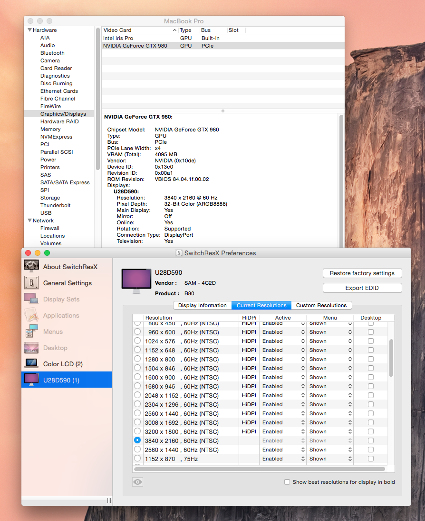The image size is (425, 521).
Task: Select Memory in Hardware tree
Action: click(x=50, y=129)
